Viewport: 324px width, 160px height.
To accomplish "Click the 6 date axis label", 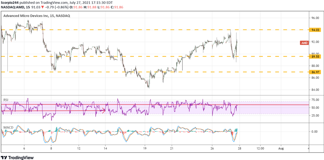I will (24, 148).
